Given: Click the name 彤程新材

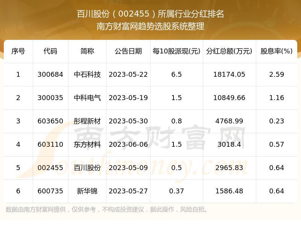Looking at the screenshot, I should pos(87,121).
